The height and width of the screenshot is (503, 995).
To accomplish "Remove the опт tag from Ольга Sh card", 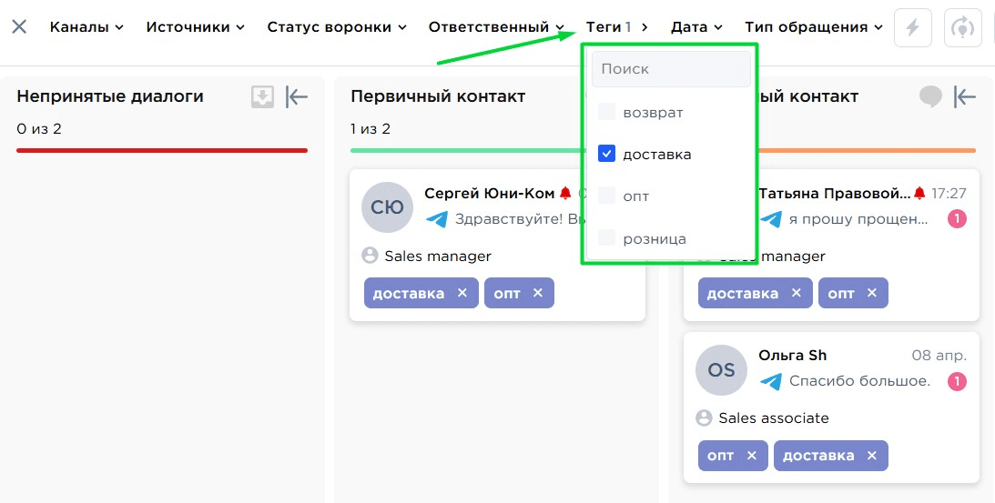I will [x=752, y=456].
